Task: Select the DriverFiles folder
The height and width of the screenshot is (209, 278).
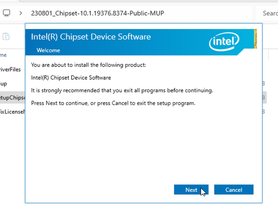Action: [10, 69]
